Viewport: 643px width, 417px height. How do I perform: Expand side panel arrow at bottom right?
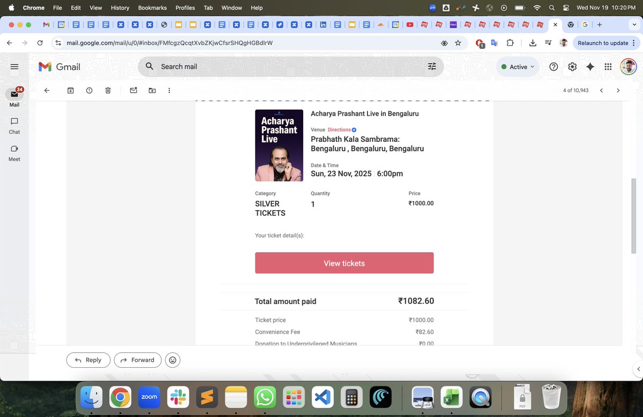[x=638, y=369]
